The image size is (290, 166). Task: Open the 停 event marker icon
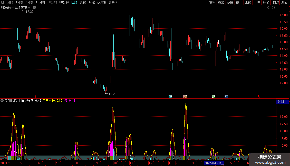pos(170,97)
